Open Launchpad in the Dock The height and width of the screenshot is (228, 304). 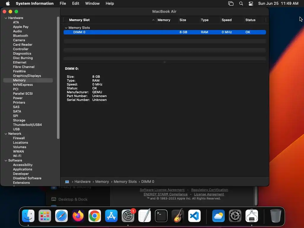click(45, 216)
